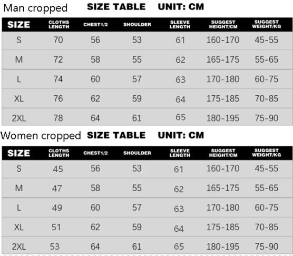Image resolution: width=293 pixels, height=256 pixels.
Task: Click SUGGEST HEIGHT/CM header in Man table
Action: pos(223,24)
